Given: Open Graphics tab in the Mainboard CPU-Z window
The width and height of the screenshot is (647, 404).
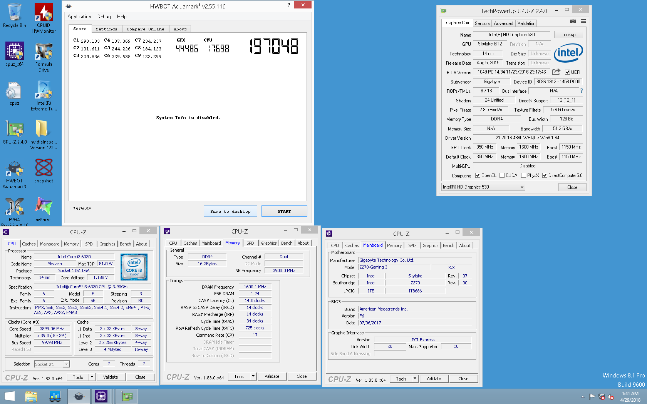Looking at the screenshot, I should click(x=431, y=245).
